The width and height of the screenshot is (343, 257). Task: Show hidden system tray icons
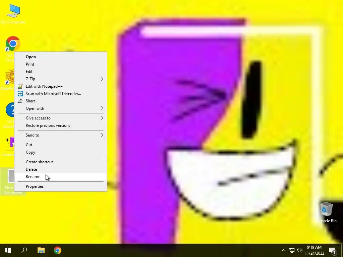(283, 250)
